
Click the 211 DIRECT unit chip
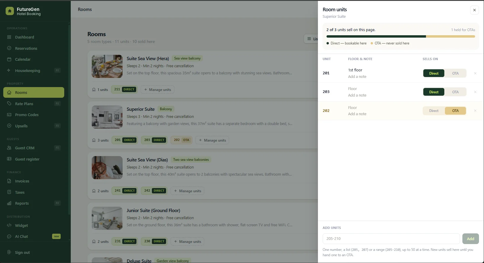[x=124, y=89]
